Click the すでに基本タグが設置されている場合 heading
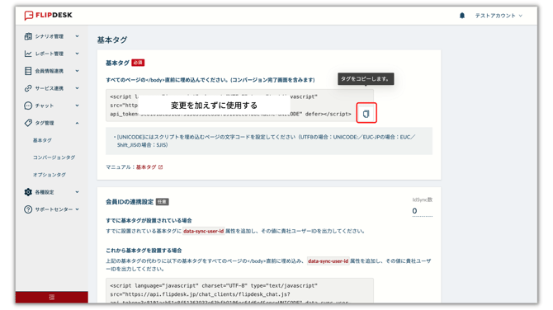Image resolution: width=553 pixels, height=310 pixels. 149,220
